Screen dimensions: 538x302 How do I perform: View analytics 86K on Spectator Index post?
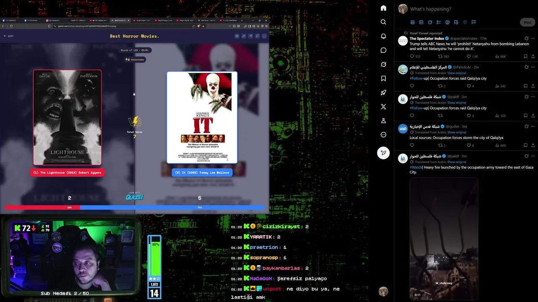pyautogui.click(x=500, y=56)
